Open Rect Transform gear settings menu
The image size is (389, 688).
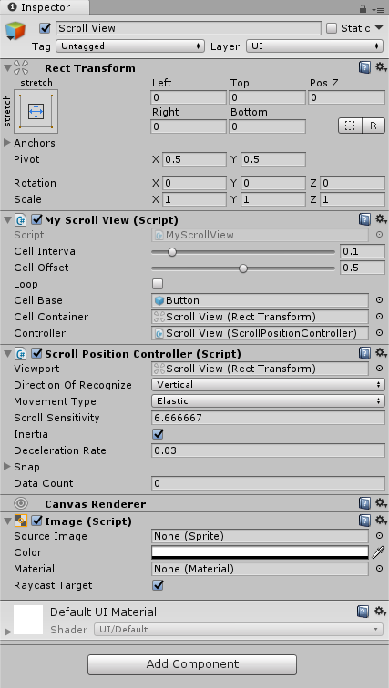coord(380,67)
